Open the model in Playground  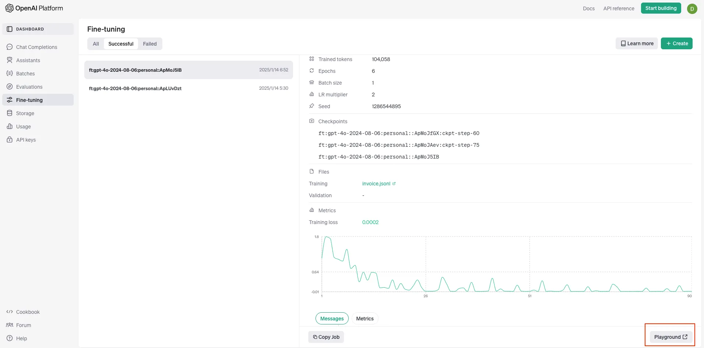coord(671,337)
